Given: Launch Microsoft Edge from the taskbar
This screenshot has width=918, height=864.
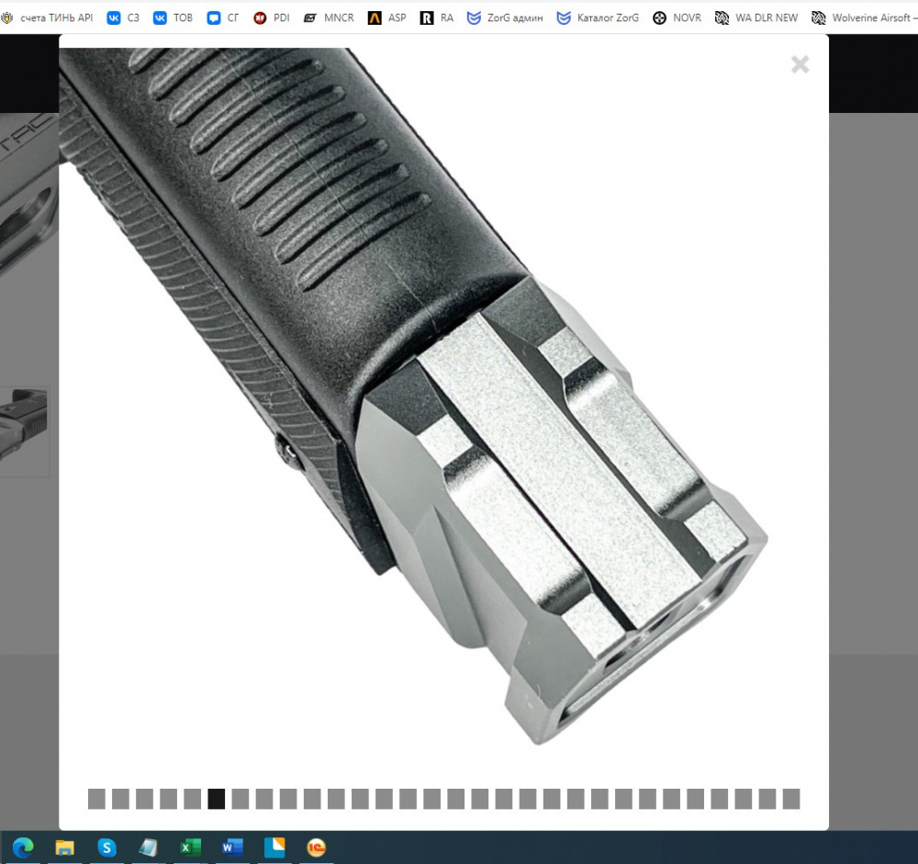Looking at the screenshot, I should click(x=23, y=847).
